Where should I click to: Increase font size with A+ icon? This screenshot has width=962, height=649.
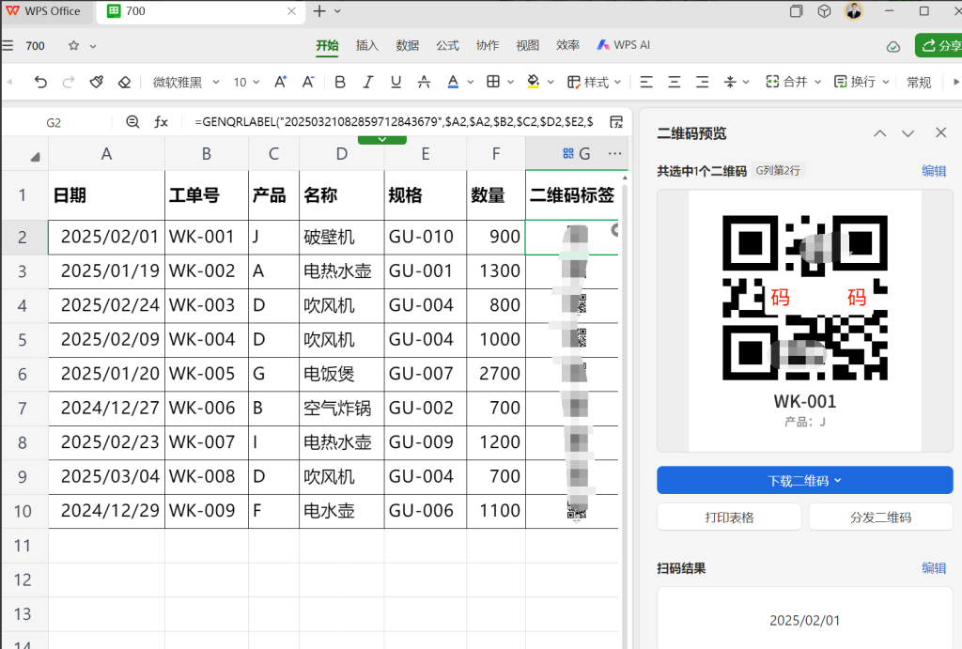pos(280,82)
